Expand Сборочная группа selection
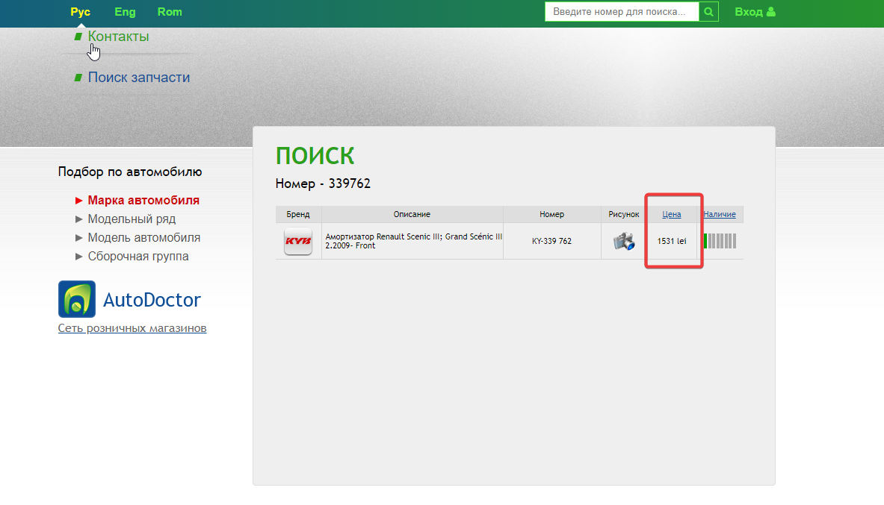The height and width of the screenshot is (505, 884). click(x=138, y=256)
